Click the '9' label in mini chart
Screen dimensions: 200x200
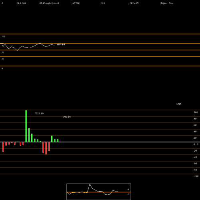(x=128, y=190)
